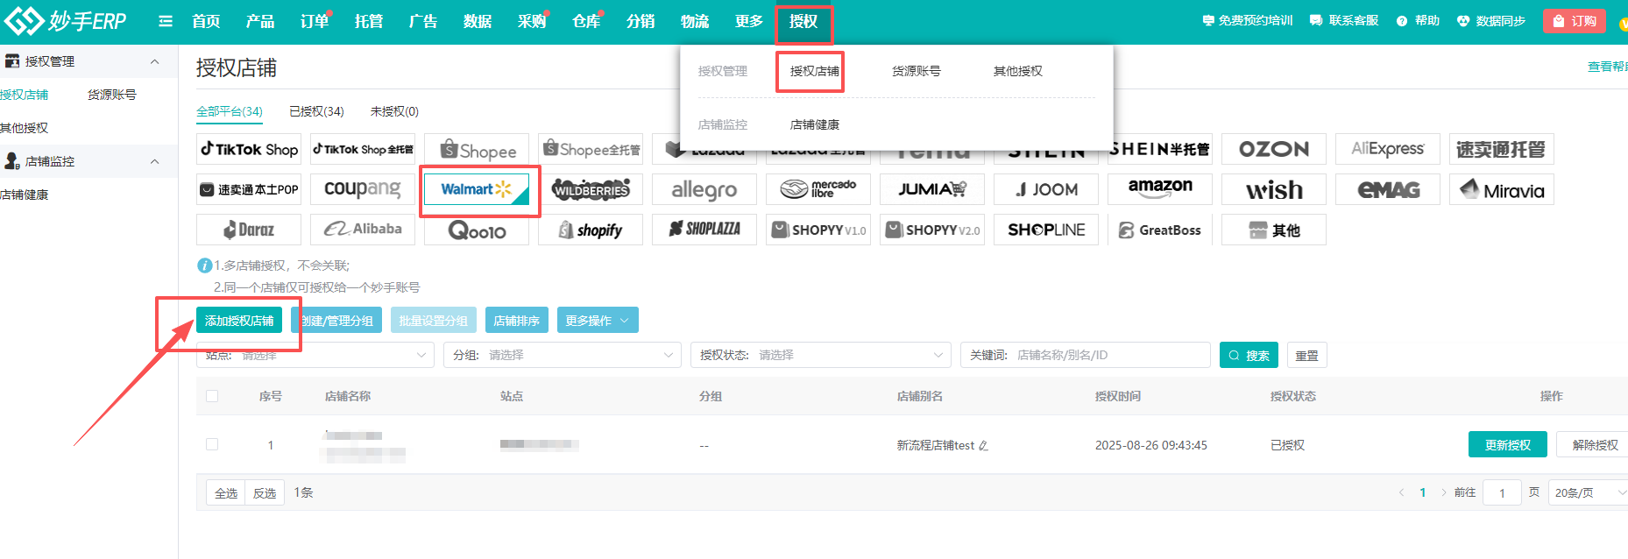
Task: Select the TikTok Shop全托管 platform logo
Action: tap(363, 149)
